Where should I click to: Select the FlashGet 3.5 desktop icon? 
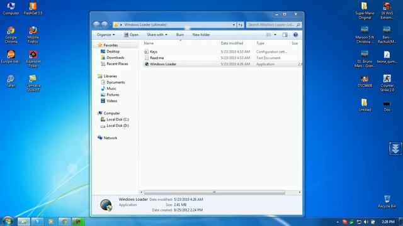(33, 8)
